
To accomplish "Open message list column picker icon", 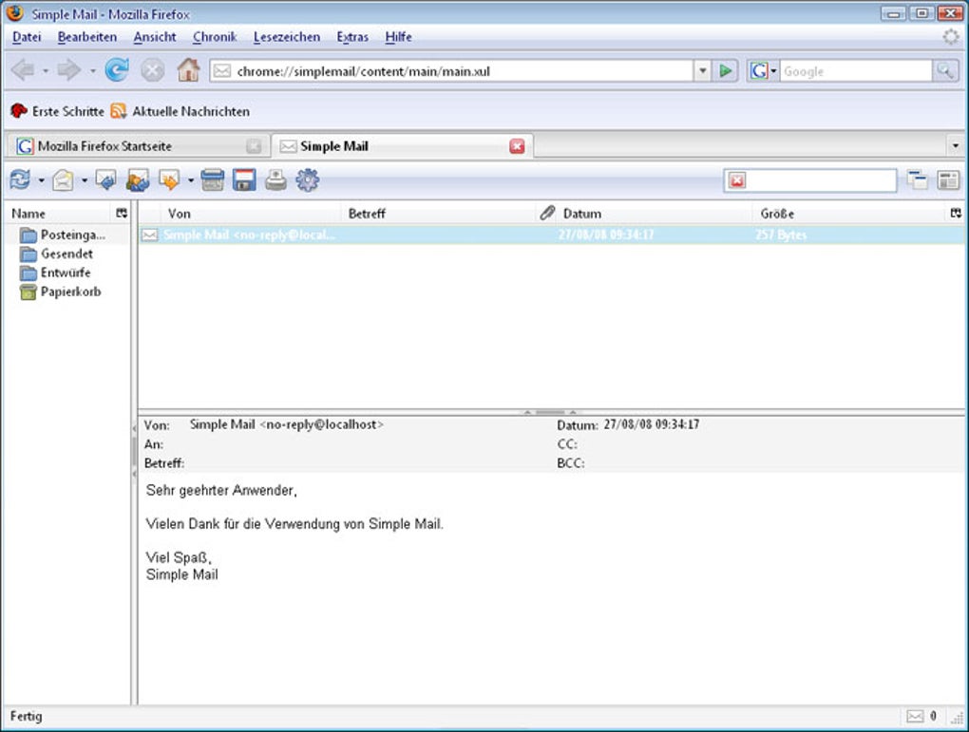I will (956, 213).
